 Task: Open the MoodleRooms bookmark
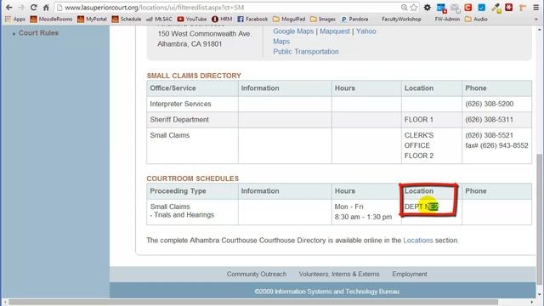pyautogui.click(x=51, y=19)
